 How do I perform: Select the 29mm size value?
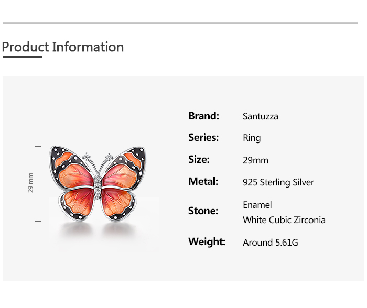pos(255,160)
